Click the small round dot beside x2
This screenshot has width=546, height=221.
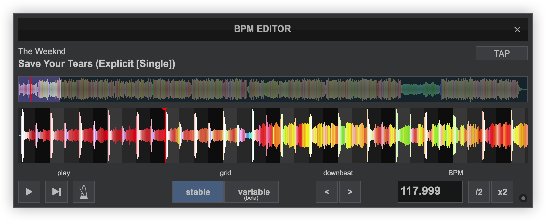click(523, 198)
